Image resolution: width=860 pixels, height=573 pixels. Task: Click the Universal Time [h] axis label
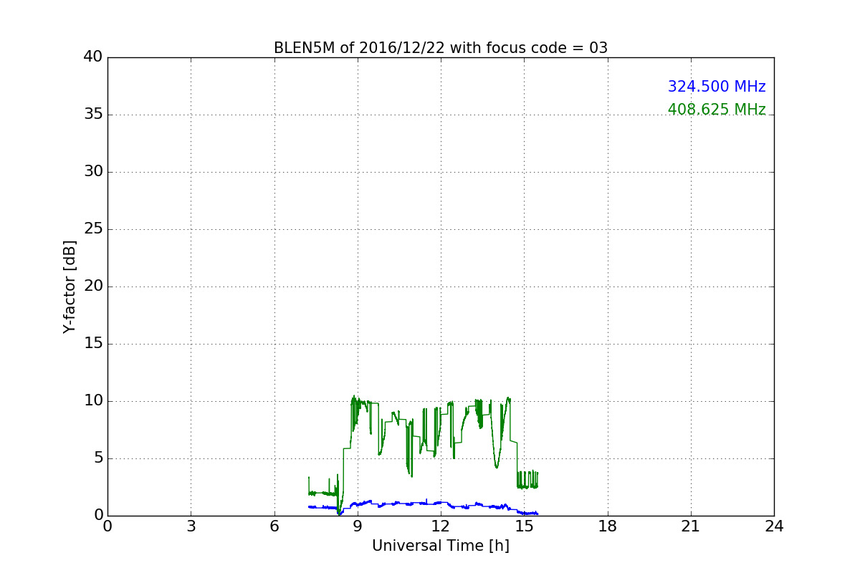(x=441, y=546)
